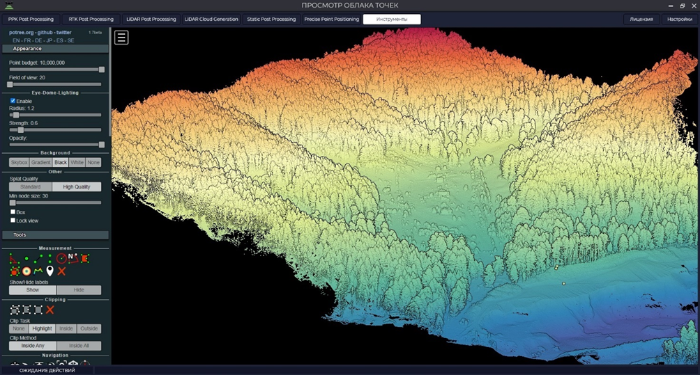Image resolution: width=700 pixels, height=375 pixels.
Task: Hide measurement labels
Action: (79, 290)
